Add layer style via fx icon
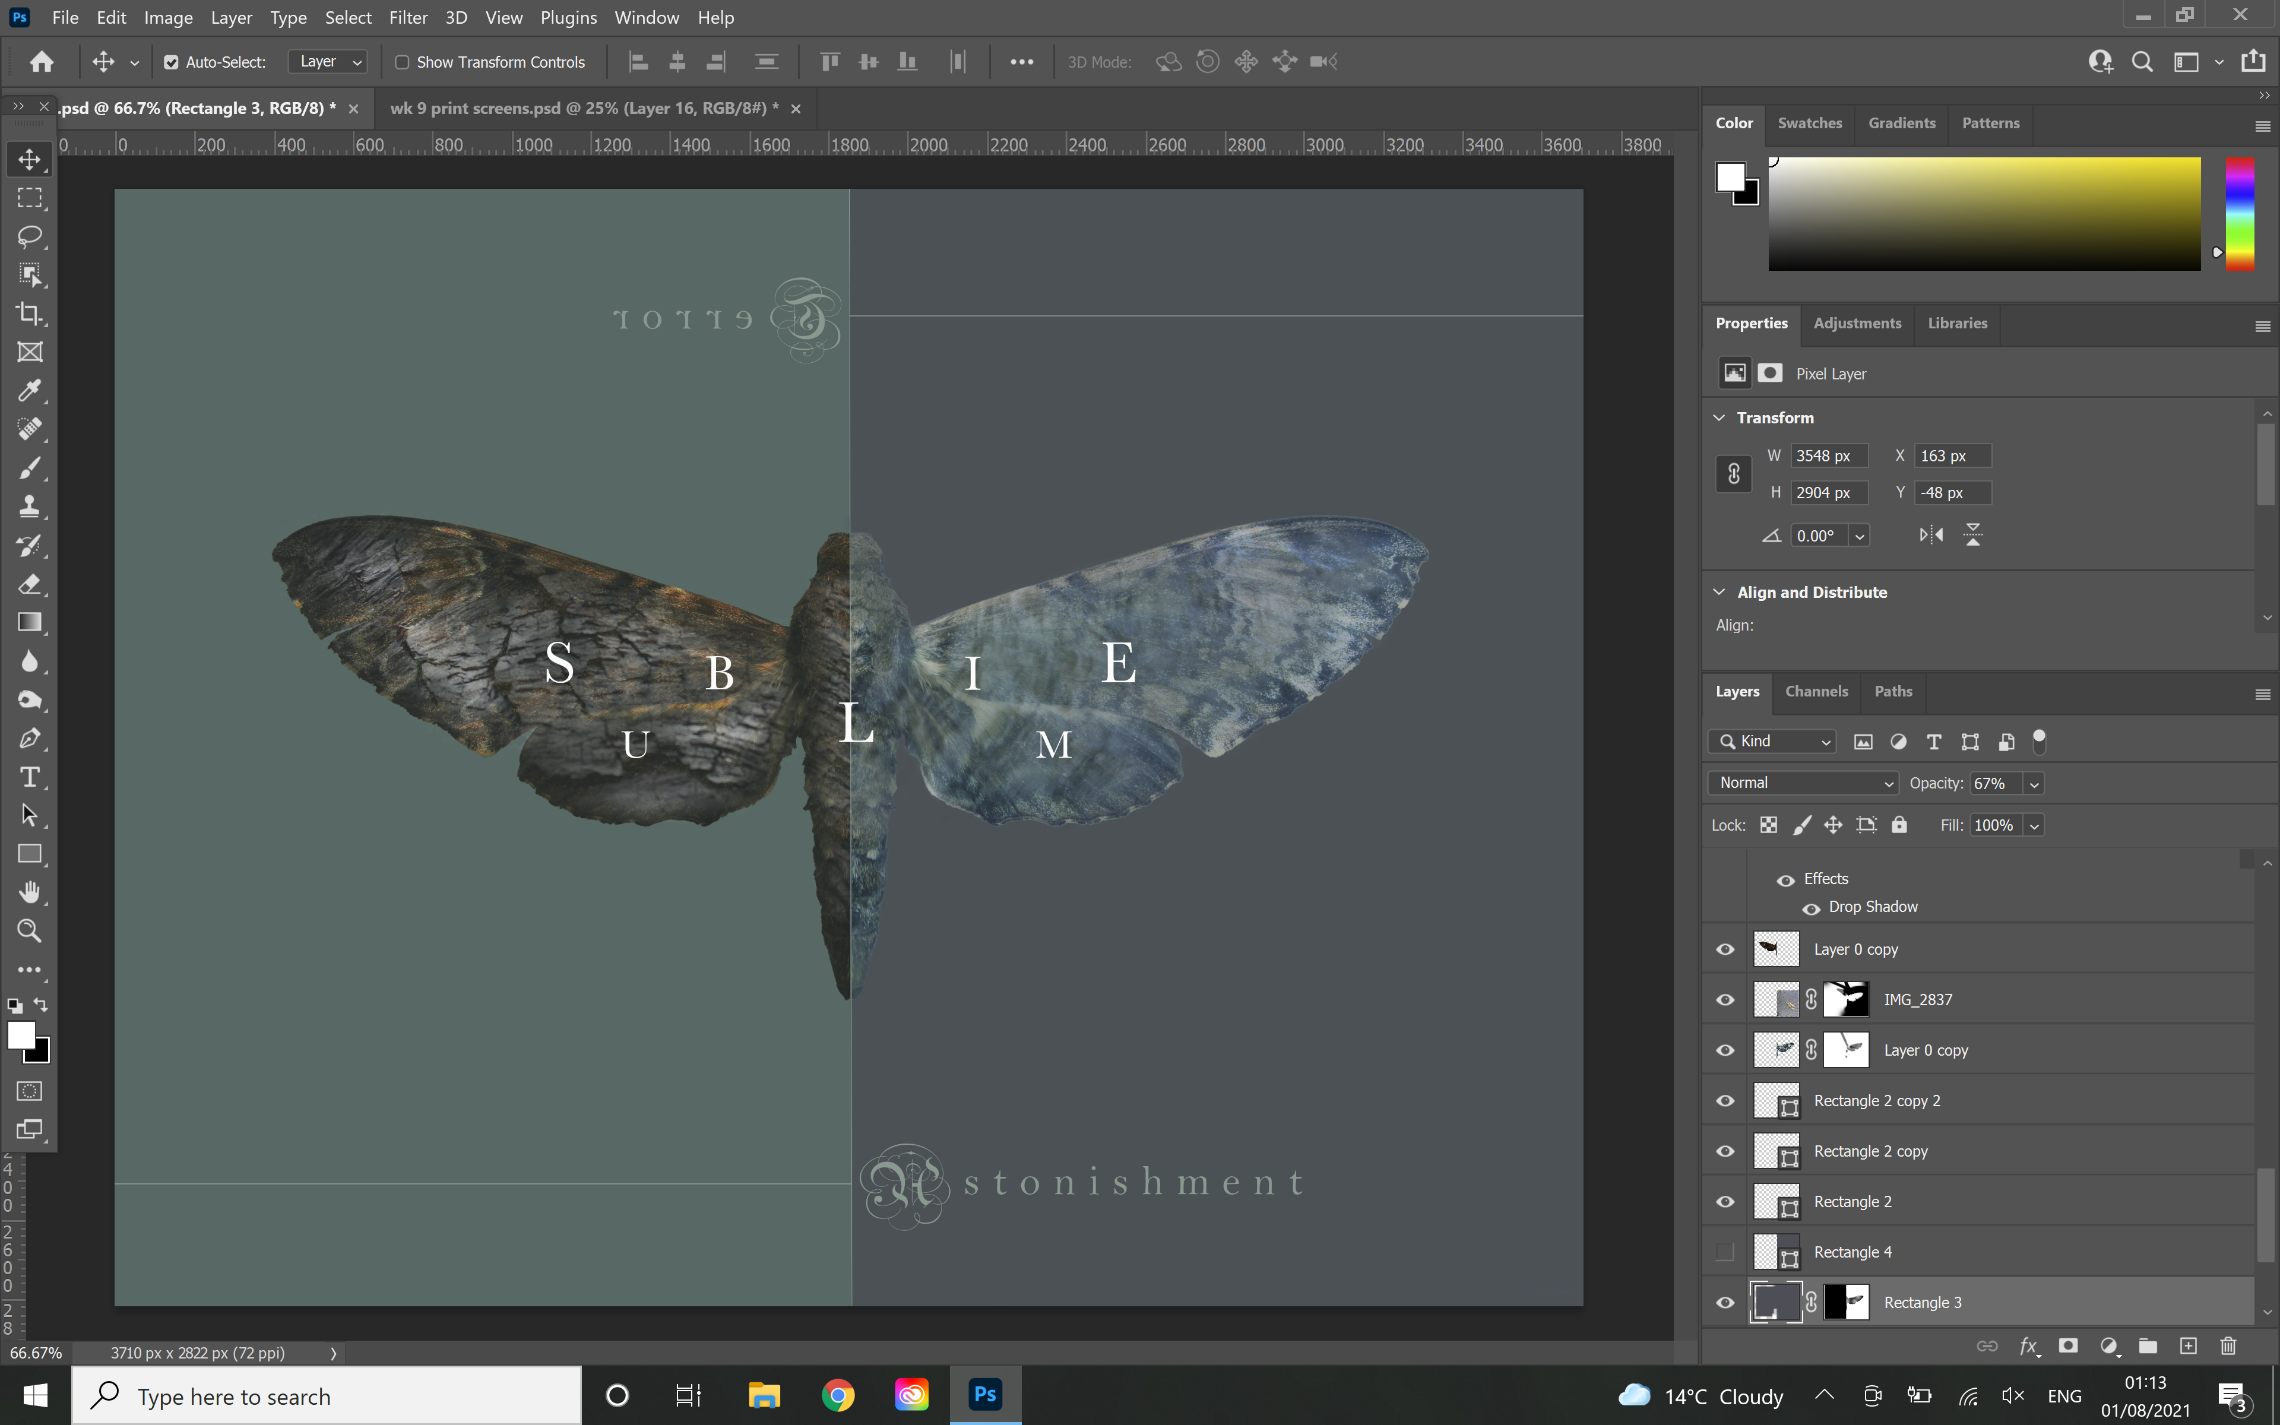This screenshot has height=1425, width=2280. pos(2028,1346)
